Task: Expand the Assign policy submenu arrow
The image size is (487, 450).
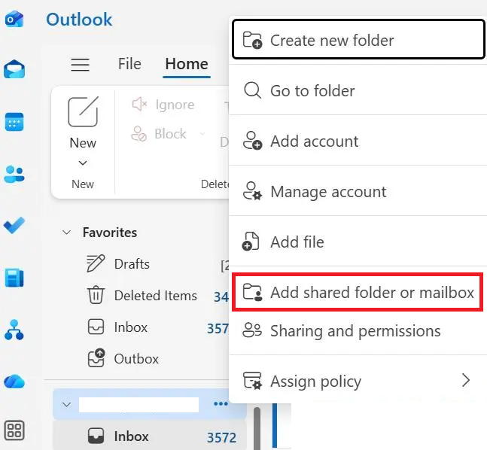Action: coord(466,380)
